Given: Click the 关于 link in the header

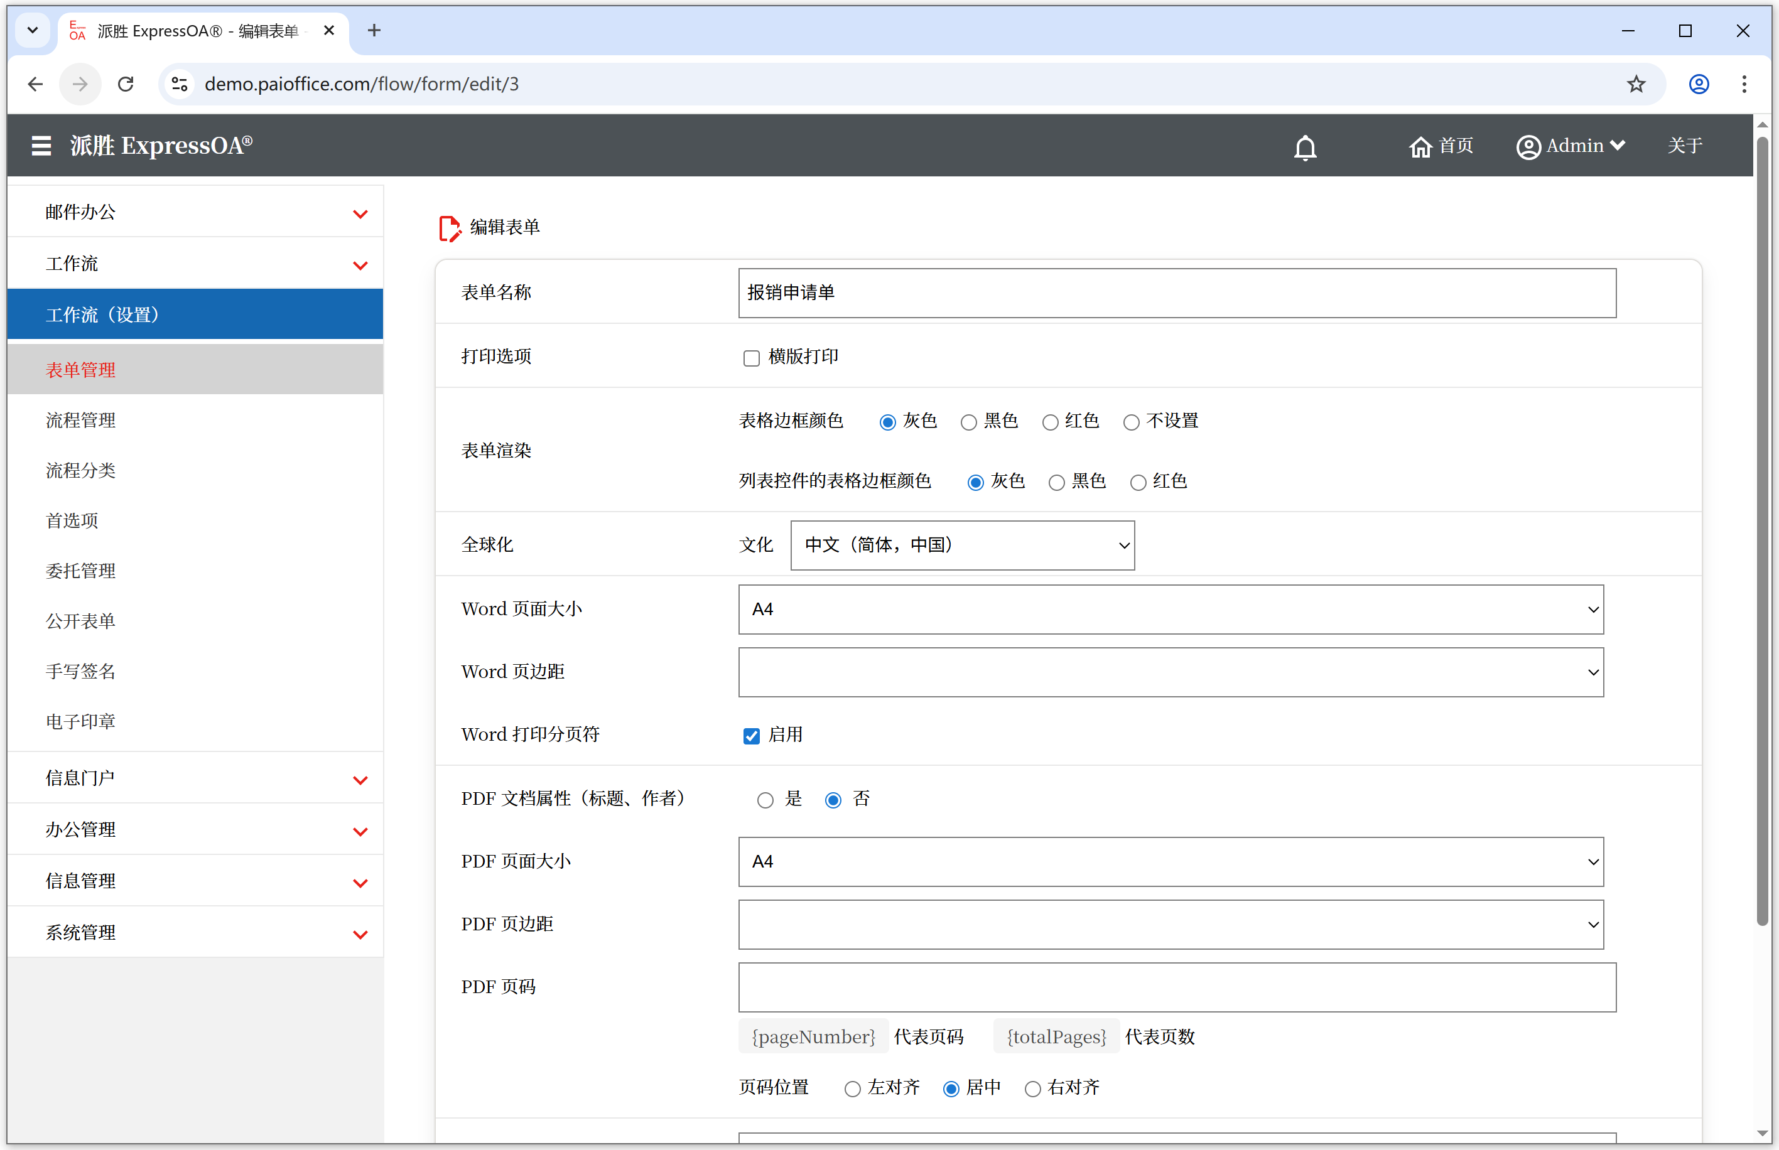Looking at the screenshot, I should tap(1685, 146).
